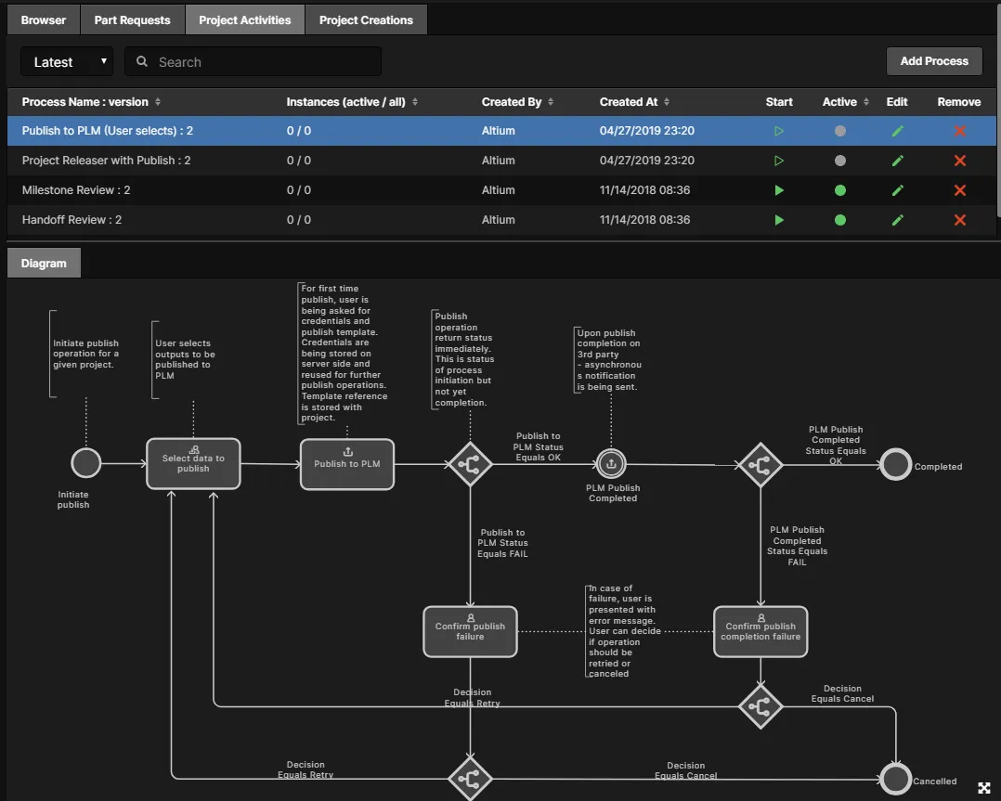Click the 'Publish to PLM Status Equals FAIL' label
Screen dimensions: 1001x801
(x=502, y=543)
